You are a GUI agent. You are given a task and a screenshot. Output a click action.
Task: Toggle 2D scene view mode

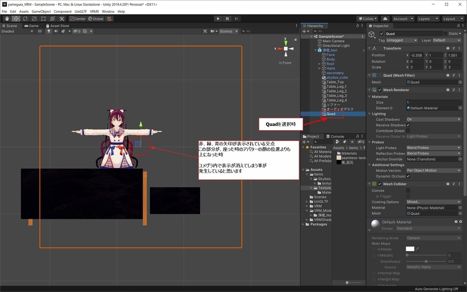pyautogui.click(x=39, y=31)
